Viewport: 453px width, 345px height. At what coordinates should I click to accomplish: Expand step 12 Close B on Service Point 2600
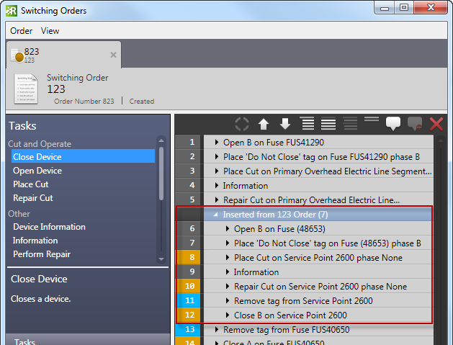point(228,315)
